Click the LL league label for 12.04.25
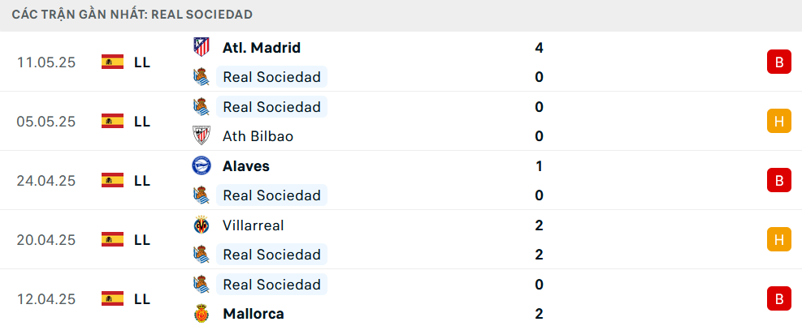The width and height of the screenshot is (802, 326). 142,298
